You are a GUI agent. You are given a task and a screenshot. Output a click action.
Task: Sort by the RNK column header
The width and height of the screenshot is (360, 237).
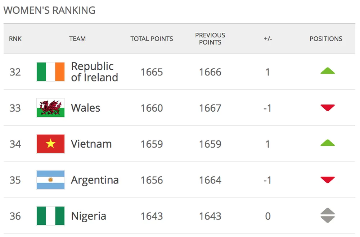(x=15, y=39)
